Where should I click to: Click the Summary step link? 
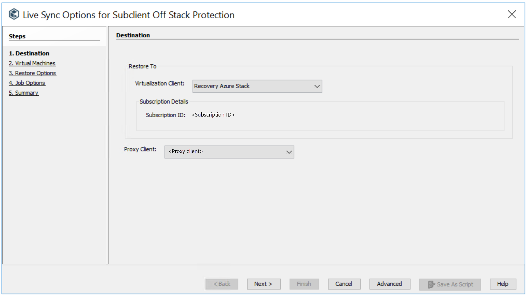click(24, 92)
